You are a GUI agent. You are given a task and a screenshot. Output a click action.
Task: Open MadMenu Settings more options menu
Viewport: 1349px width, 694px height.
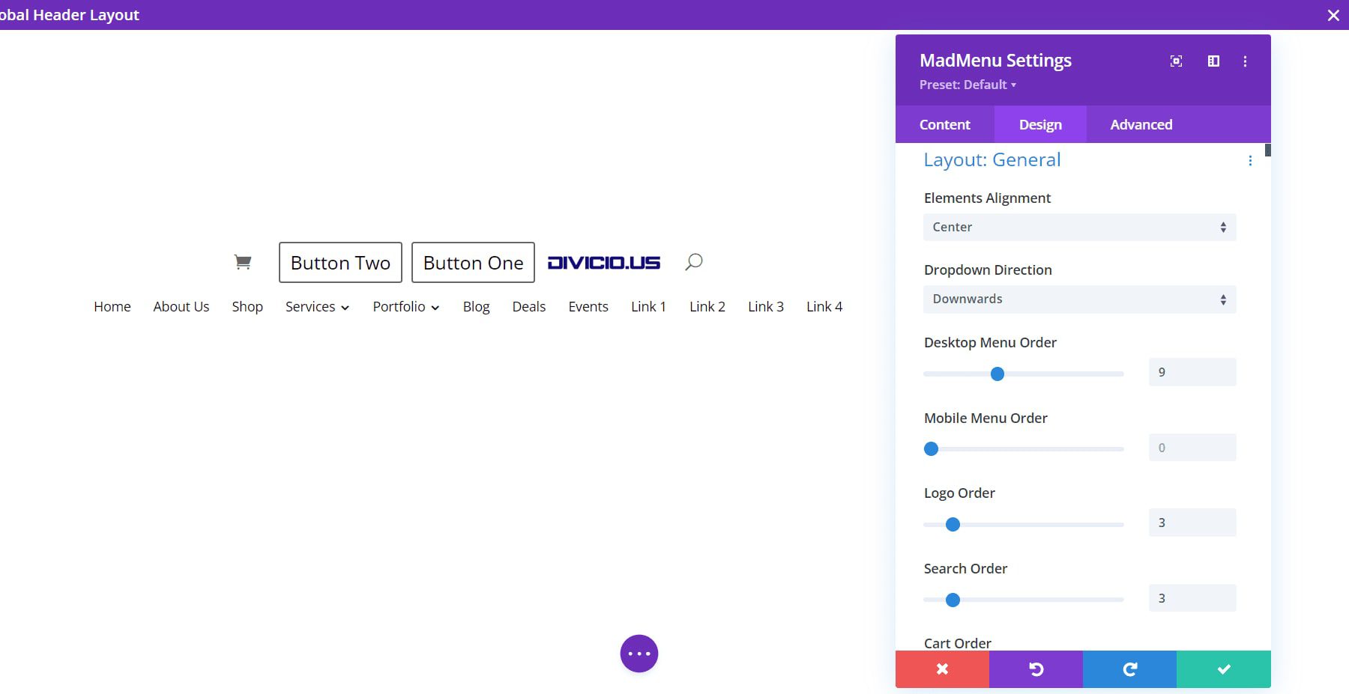(1246, 61)
